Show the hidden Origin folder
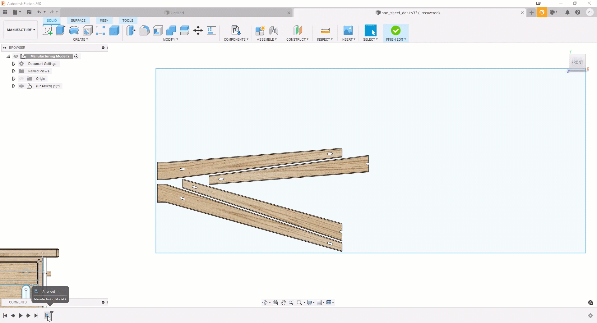Viewport: 597px width, 323px height. (21, 79)
